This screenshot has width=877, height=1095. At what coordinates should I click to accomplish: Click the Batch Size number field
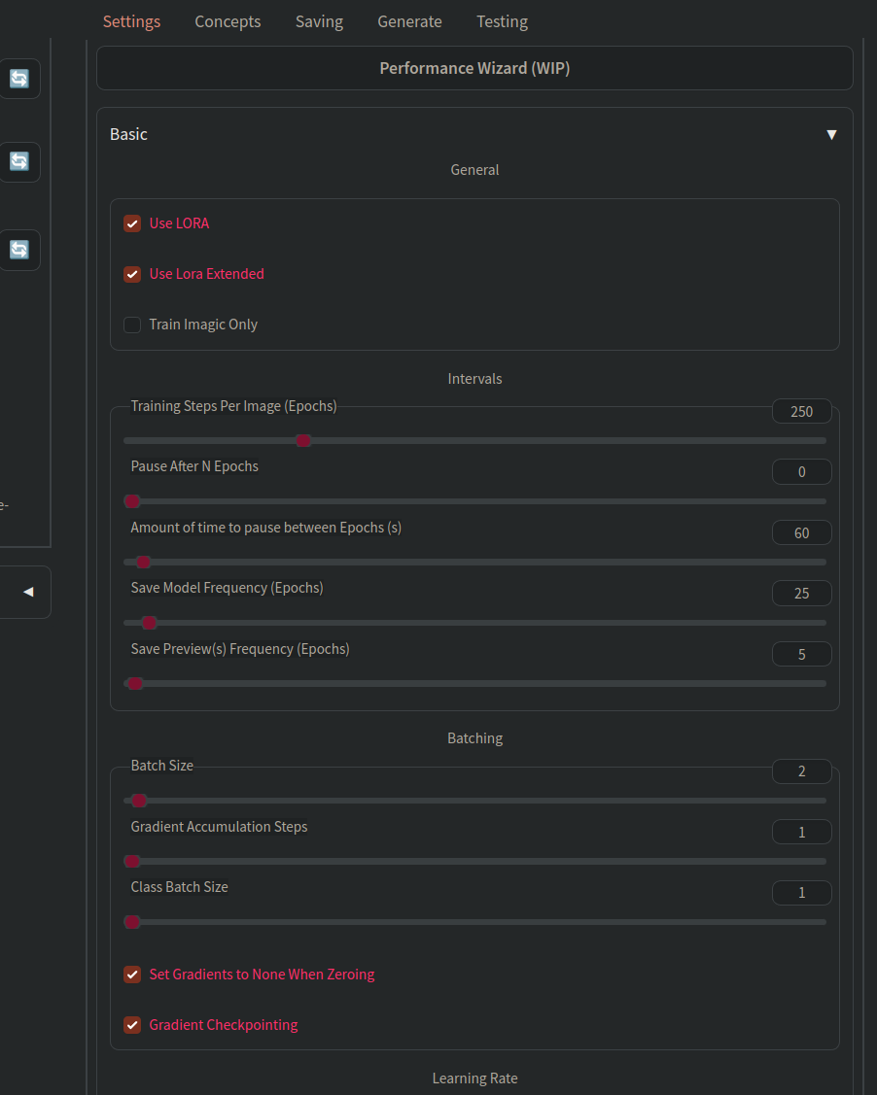click(x=801, y=771)
